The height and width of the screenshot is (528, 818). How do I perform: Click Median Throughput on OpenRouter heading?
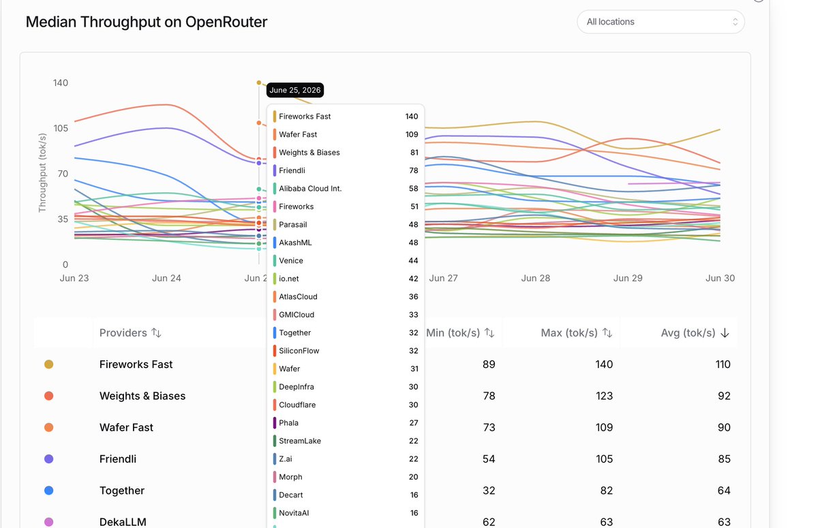(147, 22)
